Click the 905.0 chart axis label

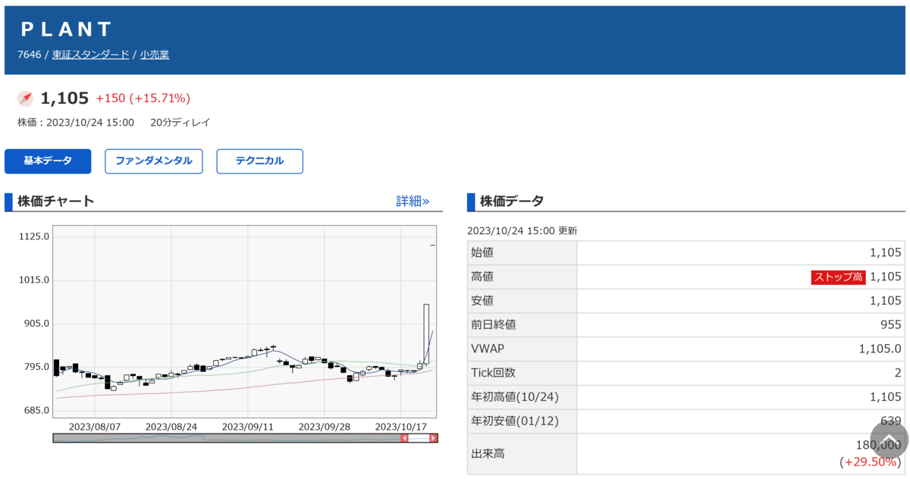point(36,324)
